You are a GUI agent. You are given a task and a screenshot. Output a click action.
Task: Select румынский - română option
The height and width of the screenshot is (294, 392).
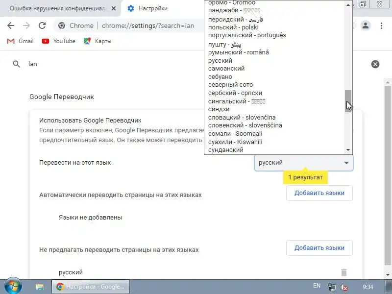pyautogui.click(x=274, y=52)
